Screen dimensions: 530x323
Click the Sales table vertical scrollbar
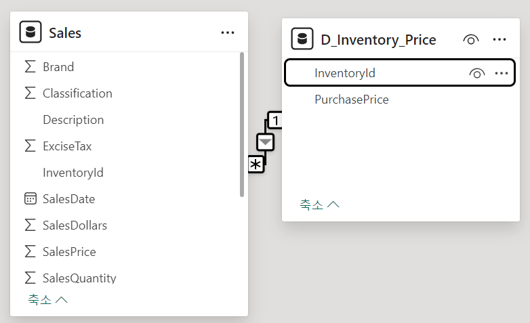[242, 125]
